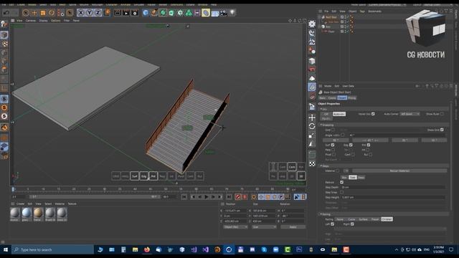
Task: Open the Render Settings icon
Action: 135,13
